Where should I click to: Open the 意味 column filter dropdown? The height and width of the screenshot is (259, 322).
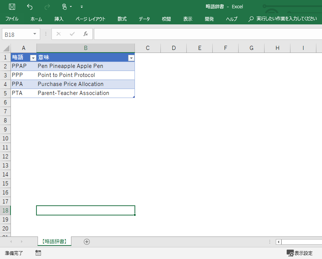click(x=131, y=58)
